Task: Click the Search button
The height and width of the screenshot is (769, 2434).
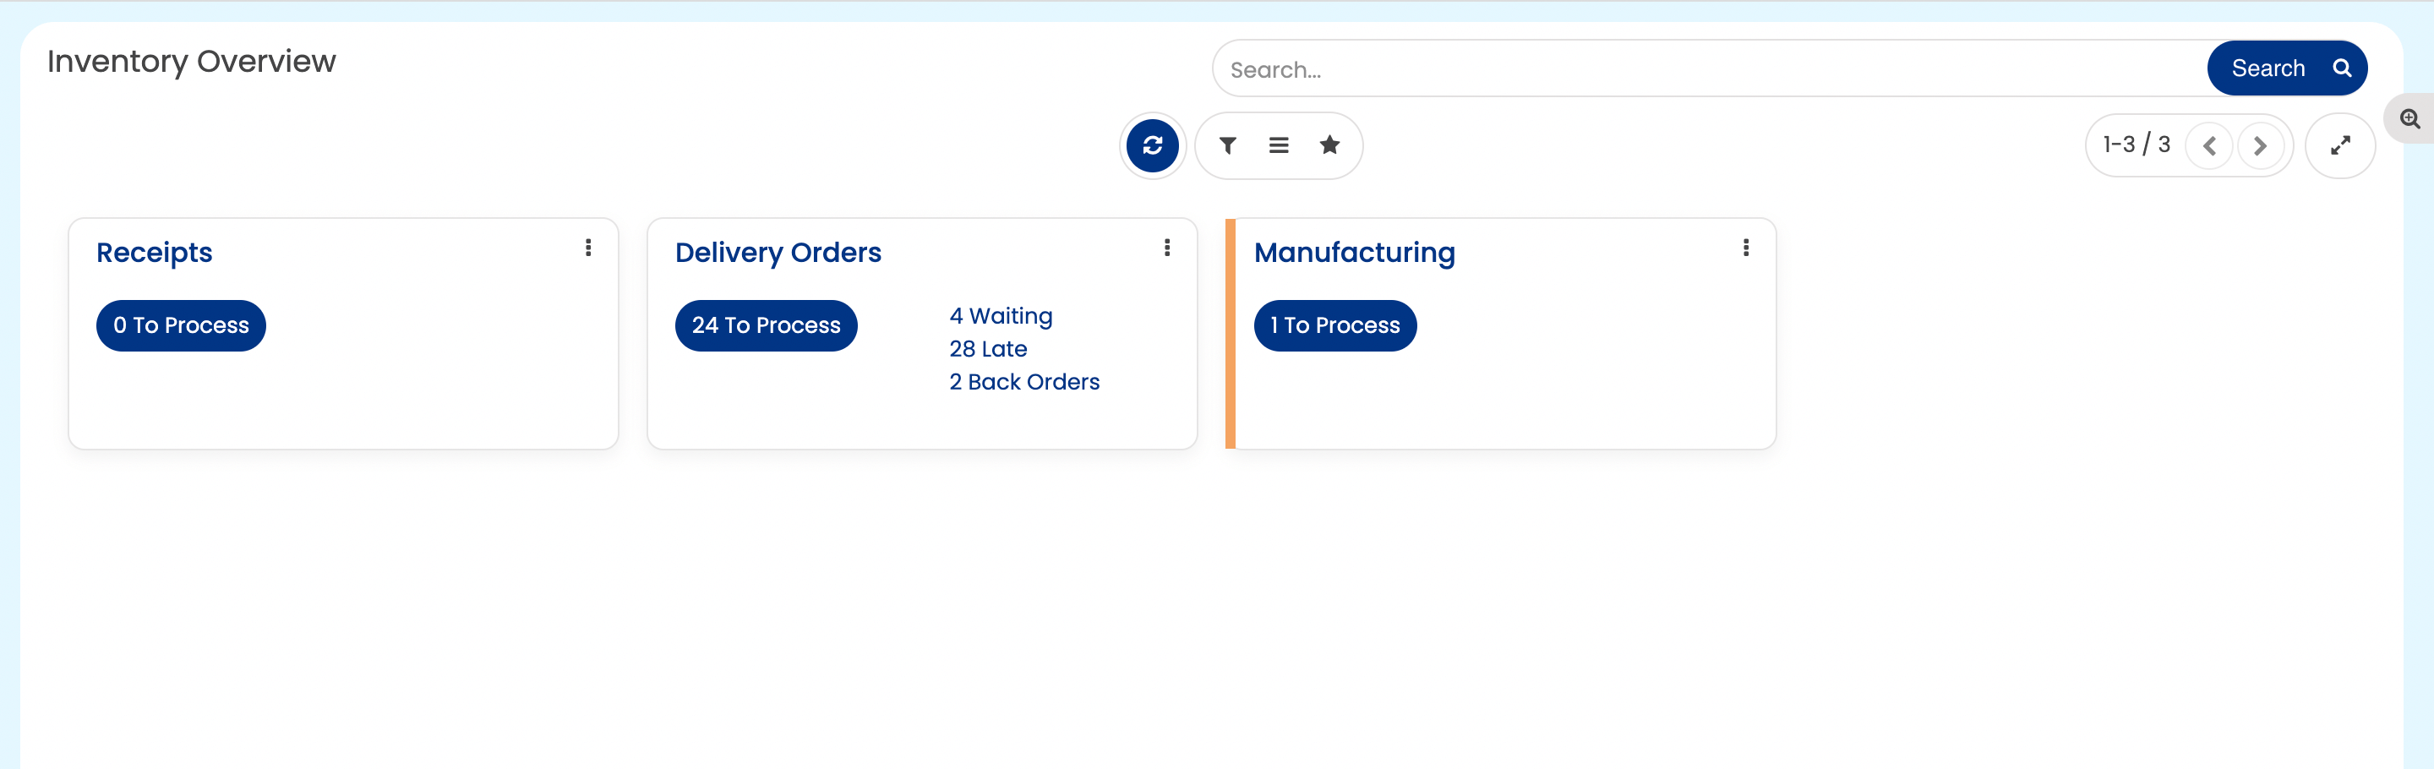Action: click(2287, 68)
